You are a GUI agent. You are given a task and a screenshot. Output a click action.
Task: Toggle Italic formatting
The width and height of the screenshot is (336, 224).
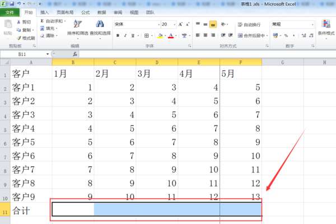125,35
